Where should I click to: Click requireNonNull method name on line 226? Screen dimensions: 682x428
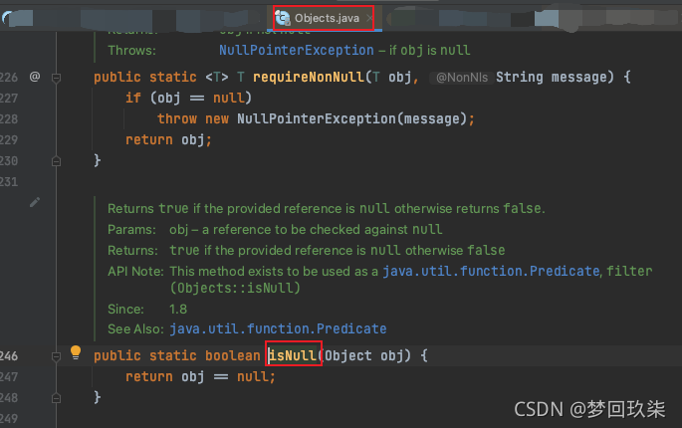tap(309, 78)
